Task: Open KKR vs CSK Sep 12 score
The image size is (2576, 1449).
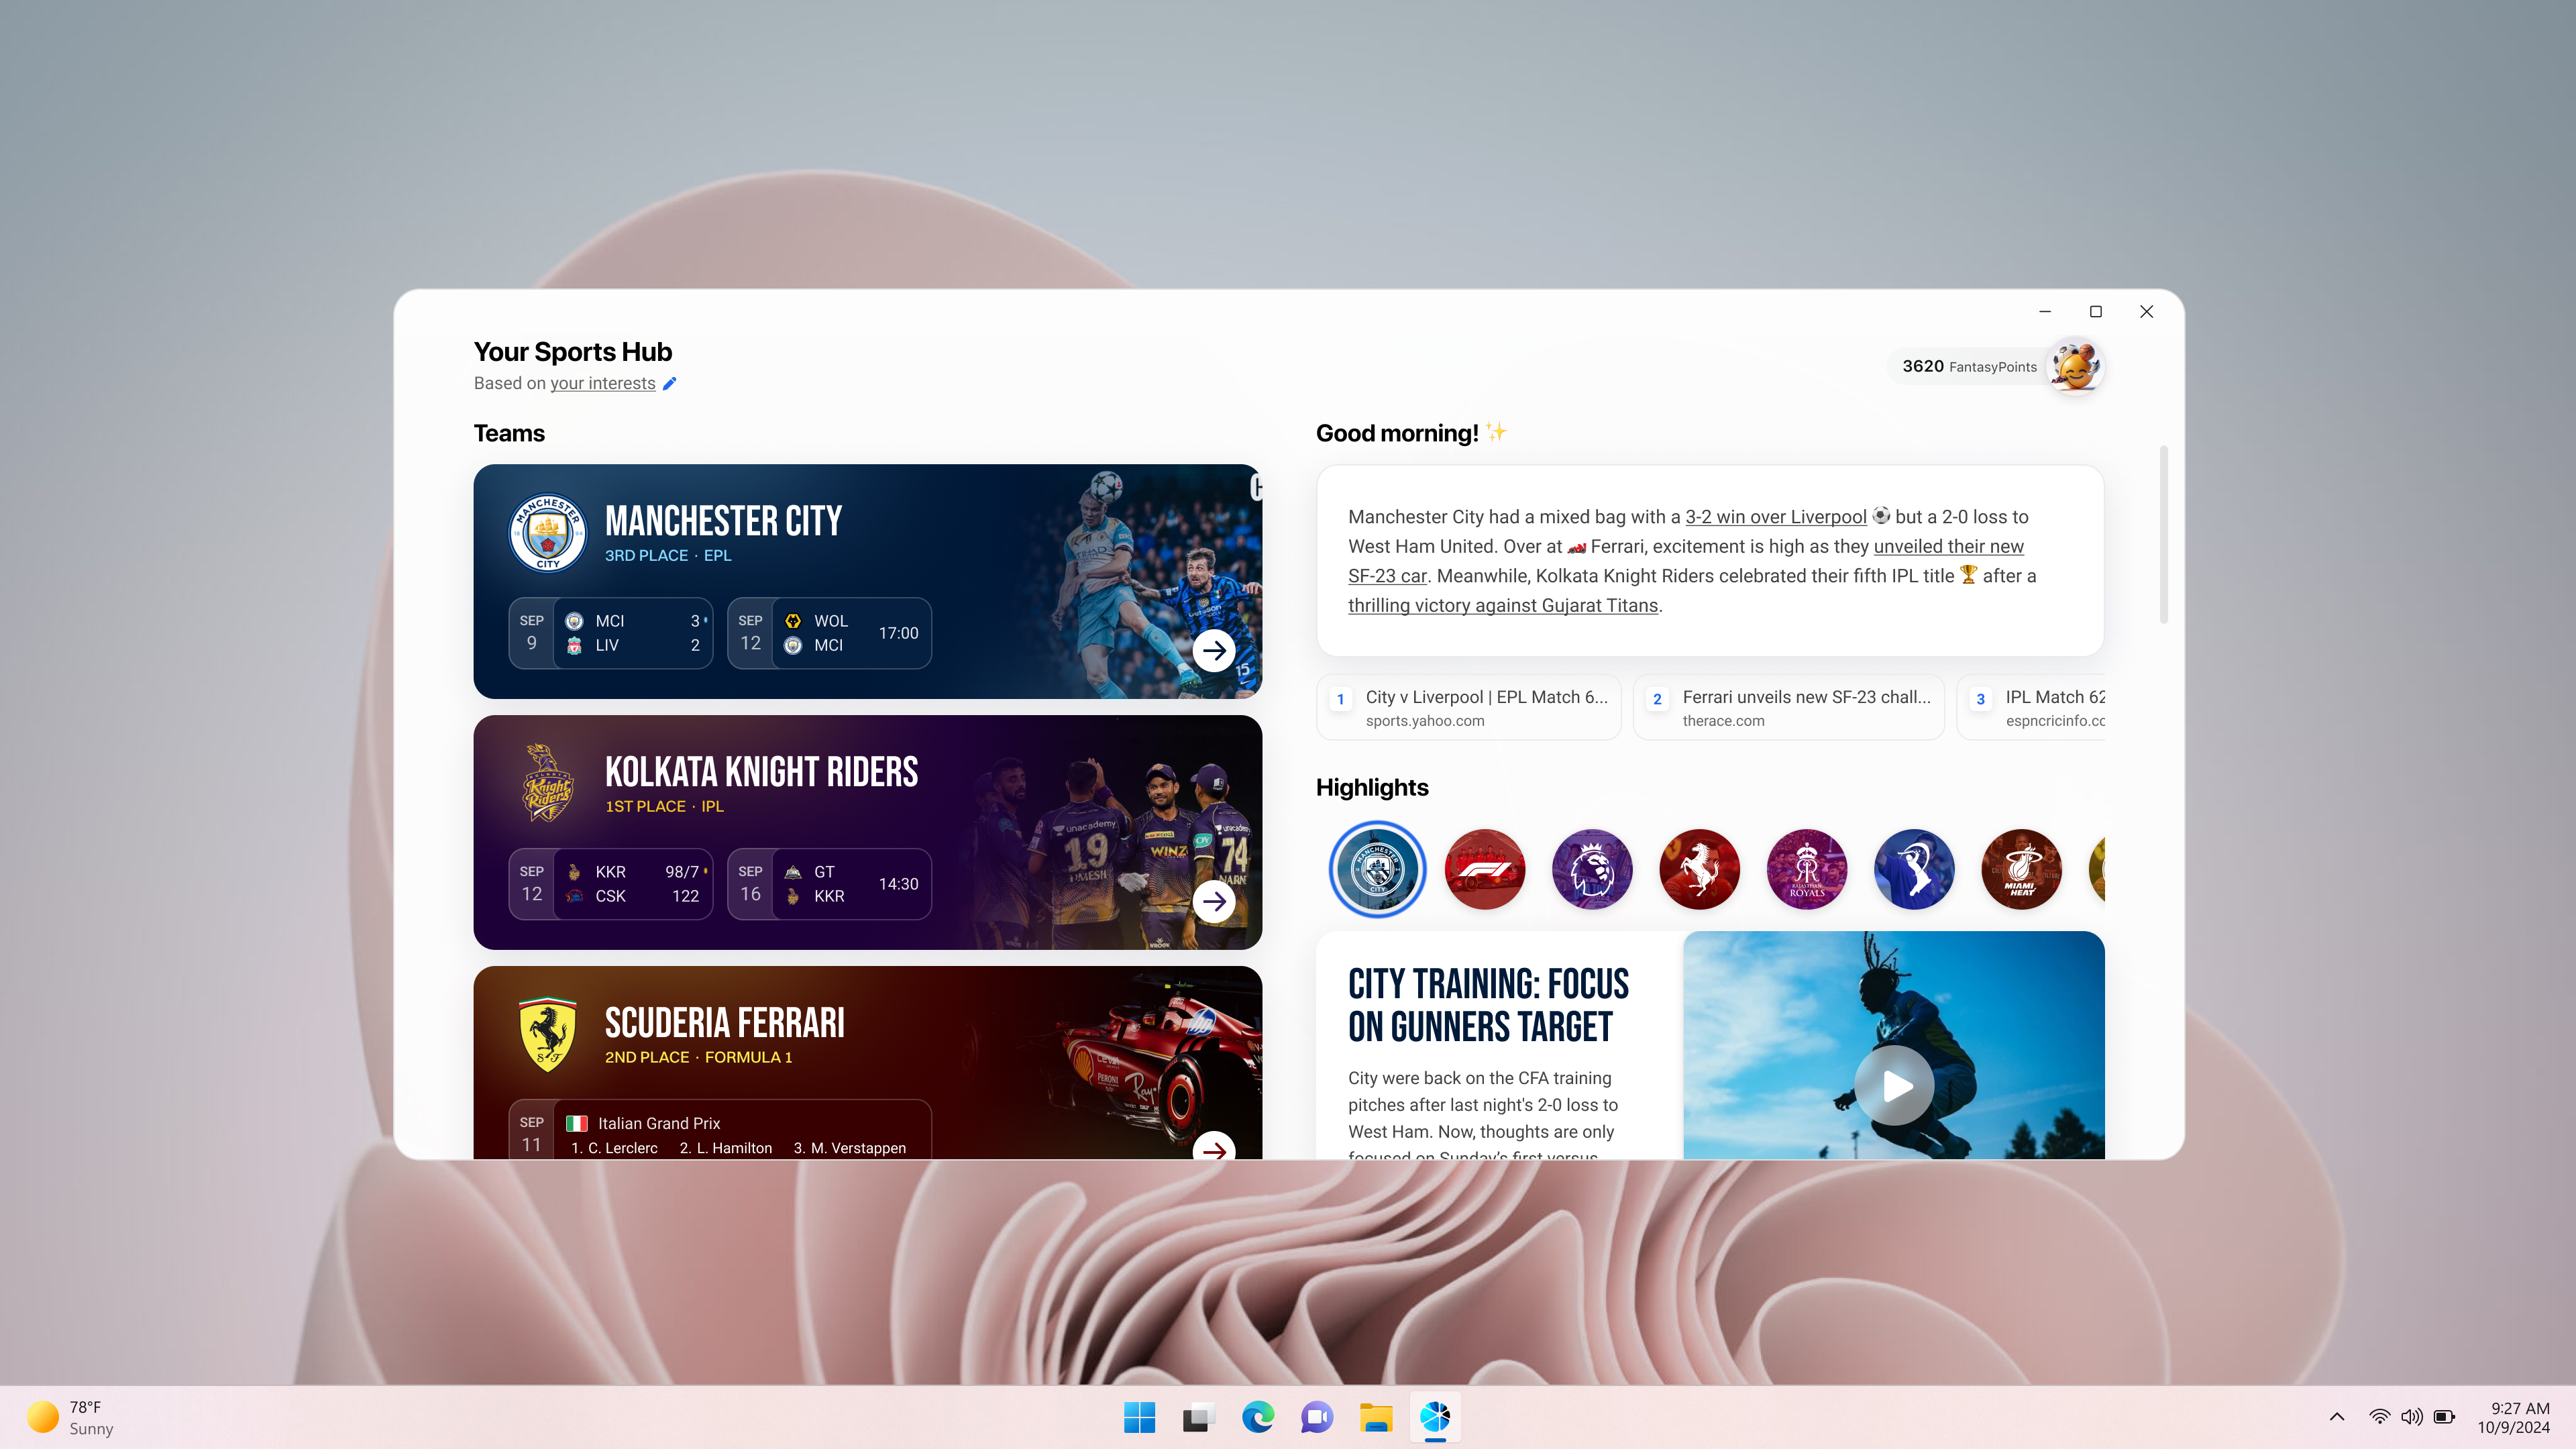Action: (x=611, y=884)
